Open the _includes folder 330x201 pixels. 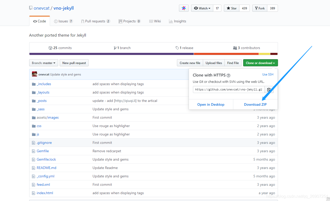click(44, 84)
